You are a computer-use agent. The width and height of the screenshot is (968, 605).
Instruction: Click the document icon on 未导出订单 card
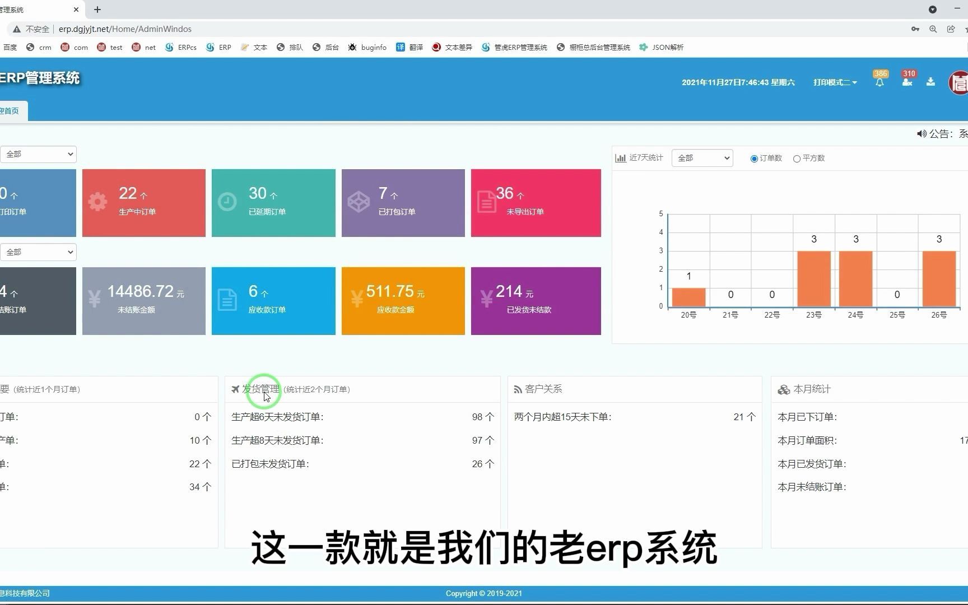click(x=486, y=202)
